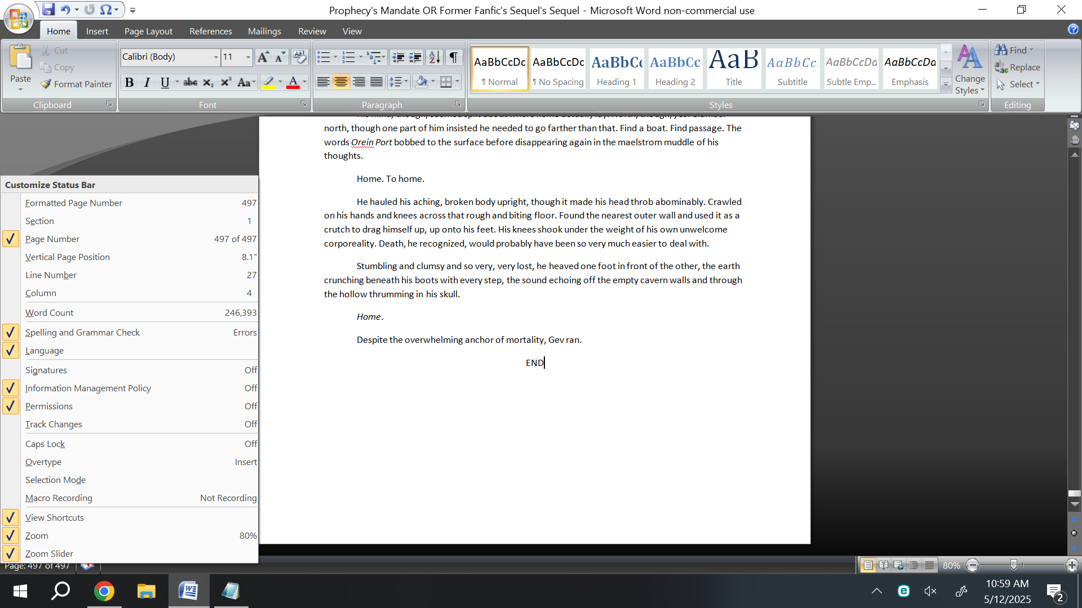Apply superscript formatting
The height and width of the screenshot is (608, 1082).
[x=226, y=83]
